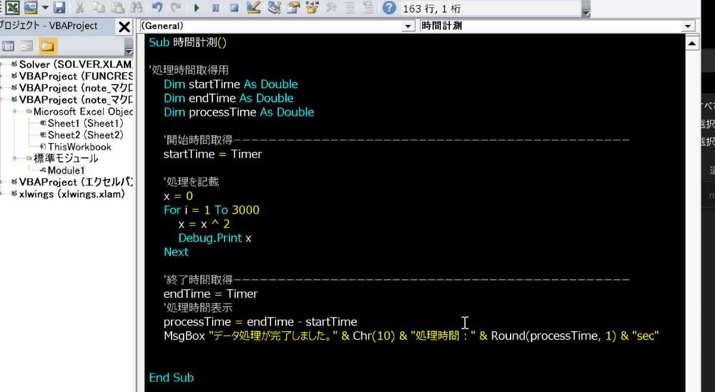This screenshot has height=392, width=715.
Task: Select Sheet1 (Sheet1) in project tree
Action: (x=85, y=123)
